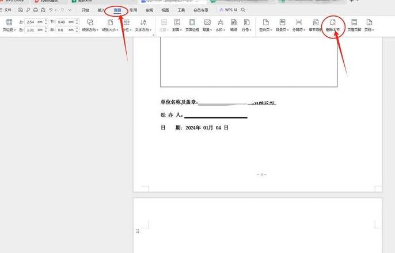Image resolution: width=395 pixels, height=253 pixels.
Task: Click the page number in the footer
Action: click(x=261, y=174)
